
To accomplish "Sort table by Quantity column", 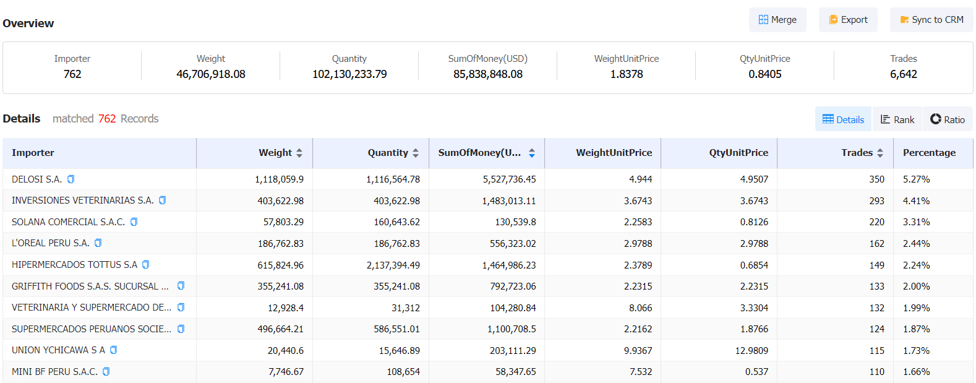I will point(416,153).
